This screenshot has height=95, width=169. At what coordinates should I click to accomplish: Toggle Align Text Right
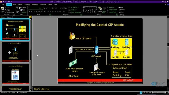click(x=58, y=11)
